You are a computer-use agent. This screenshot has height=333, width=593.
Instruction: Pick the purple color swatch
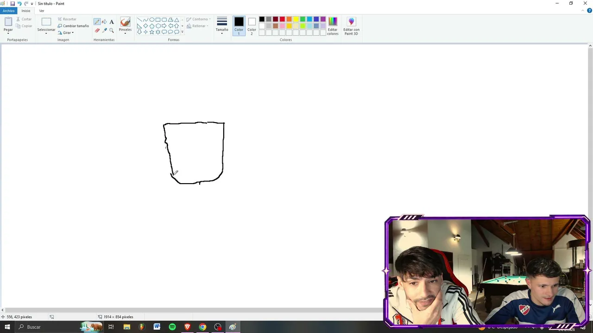coord(323,19)
